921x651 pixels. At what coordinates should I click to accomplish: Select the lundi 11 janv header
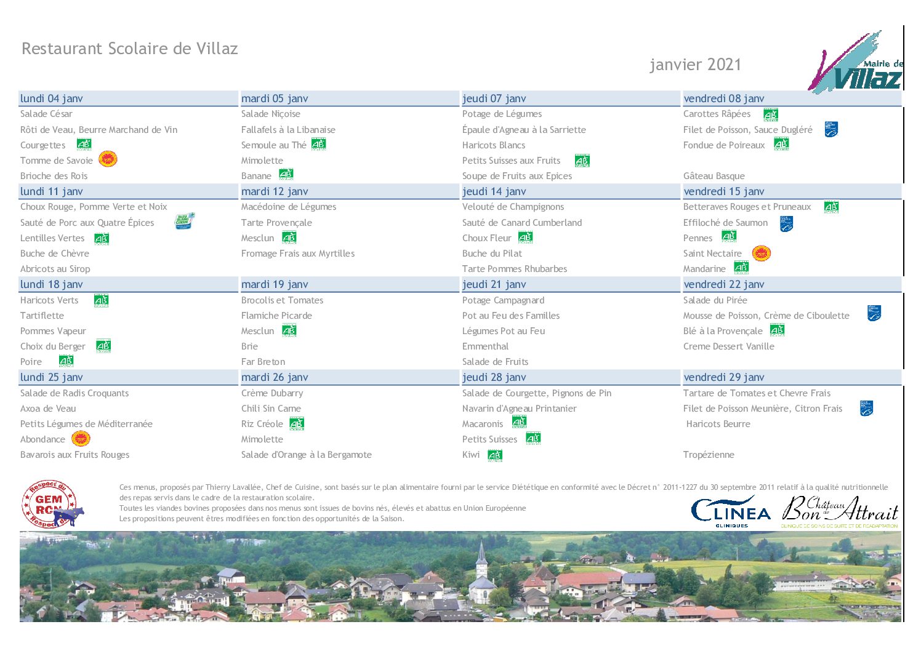coord(128,191)
